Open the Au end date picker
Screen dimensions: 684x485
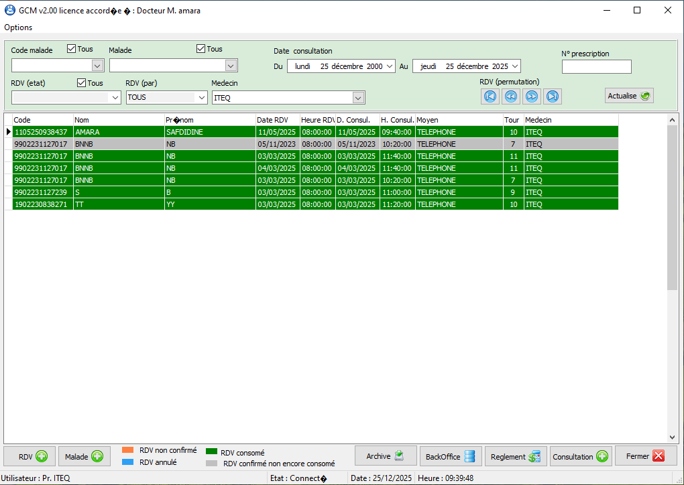(x=514, y=66)
